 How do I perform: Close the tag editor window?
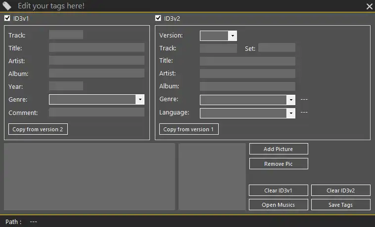click(x=369, y=6)
